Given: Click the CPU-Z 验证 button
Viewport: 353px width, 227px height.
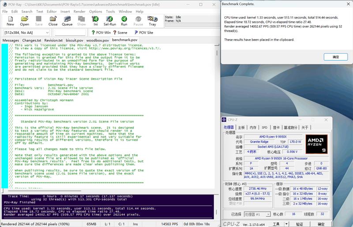Looking at the screenshot, I should [x=300, y=224].
